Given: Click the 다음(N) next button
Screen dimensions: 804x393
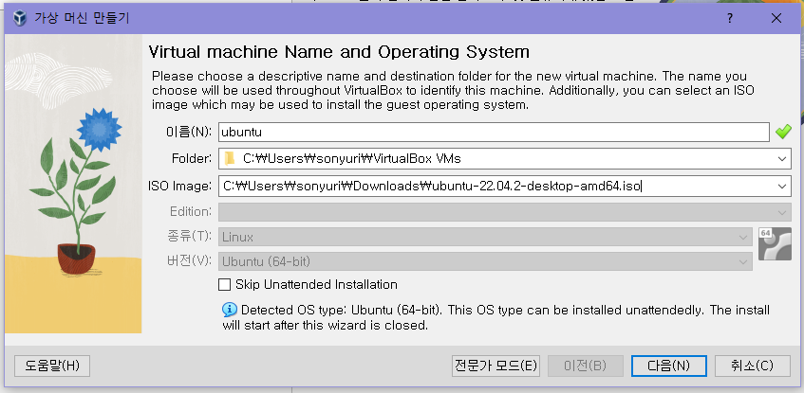Looking at the screenshot, I should [x=668, y=366].
